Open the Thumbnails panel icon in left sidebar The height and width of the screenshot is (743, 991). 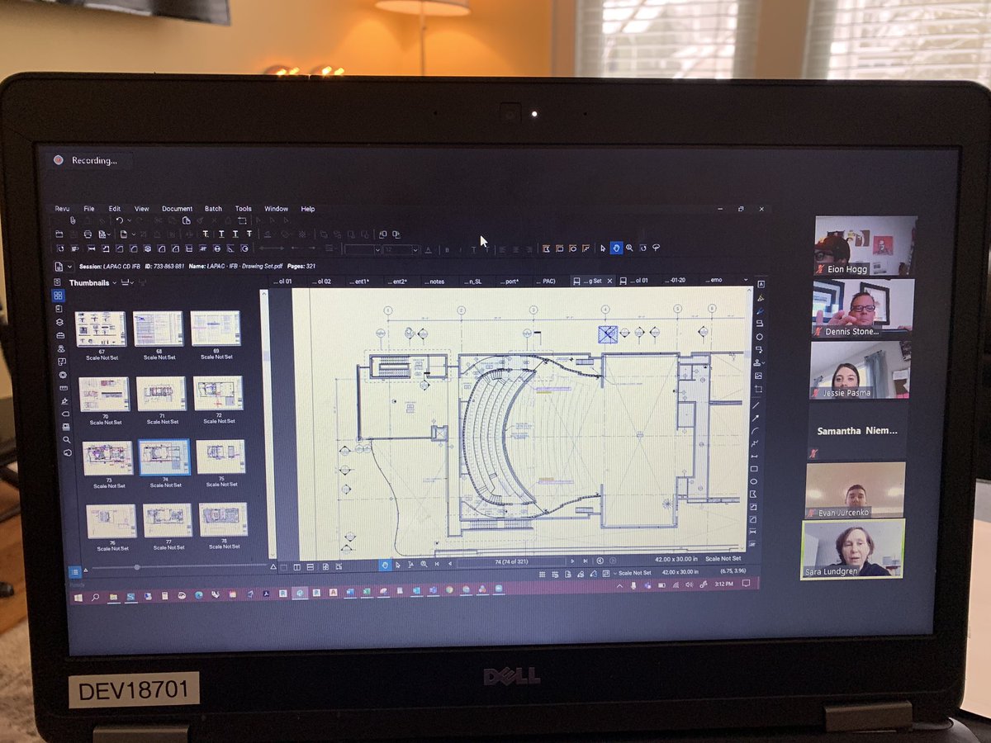pos(58,296)
